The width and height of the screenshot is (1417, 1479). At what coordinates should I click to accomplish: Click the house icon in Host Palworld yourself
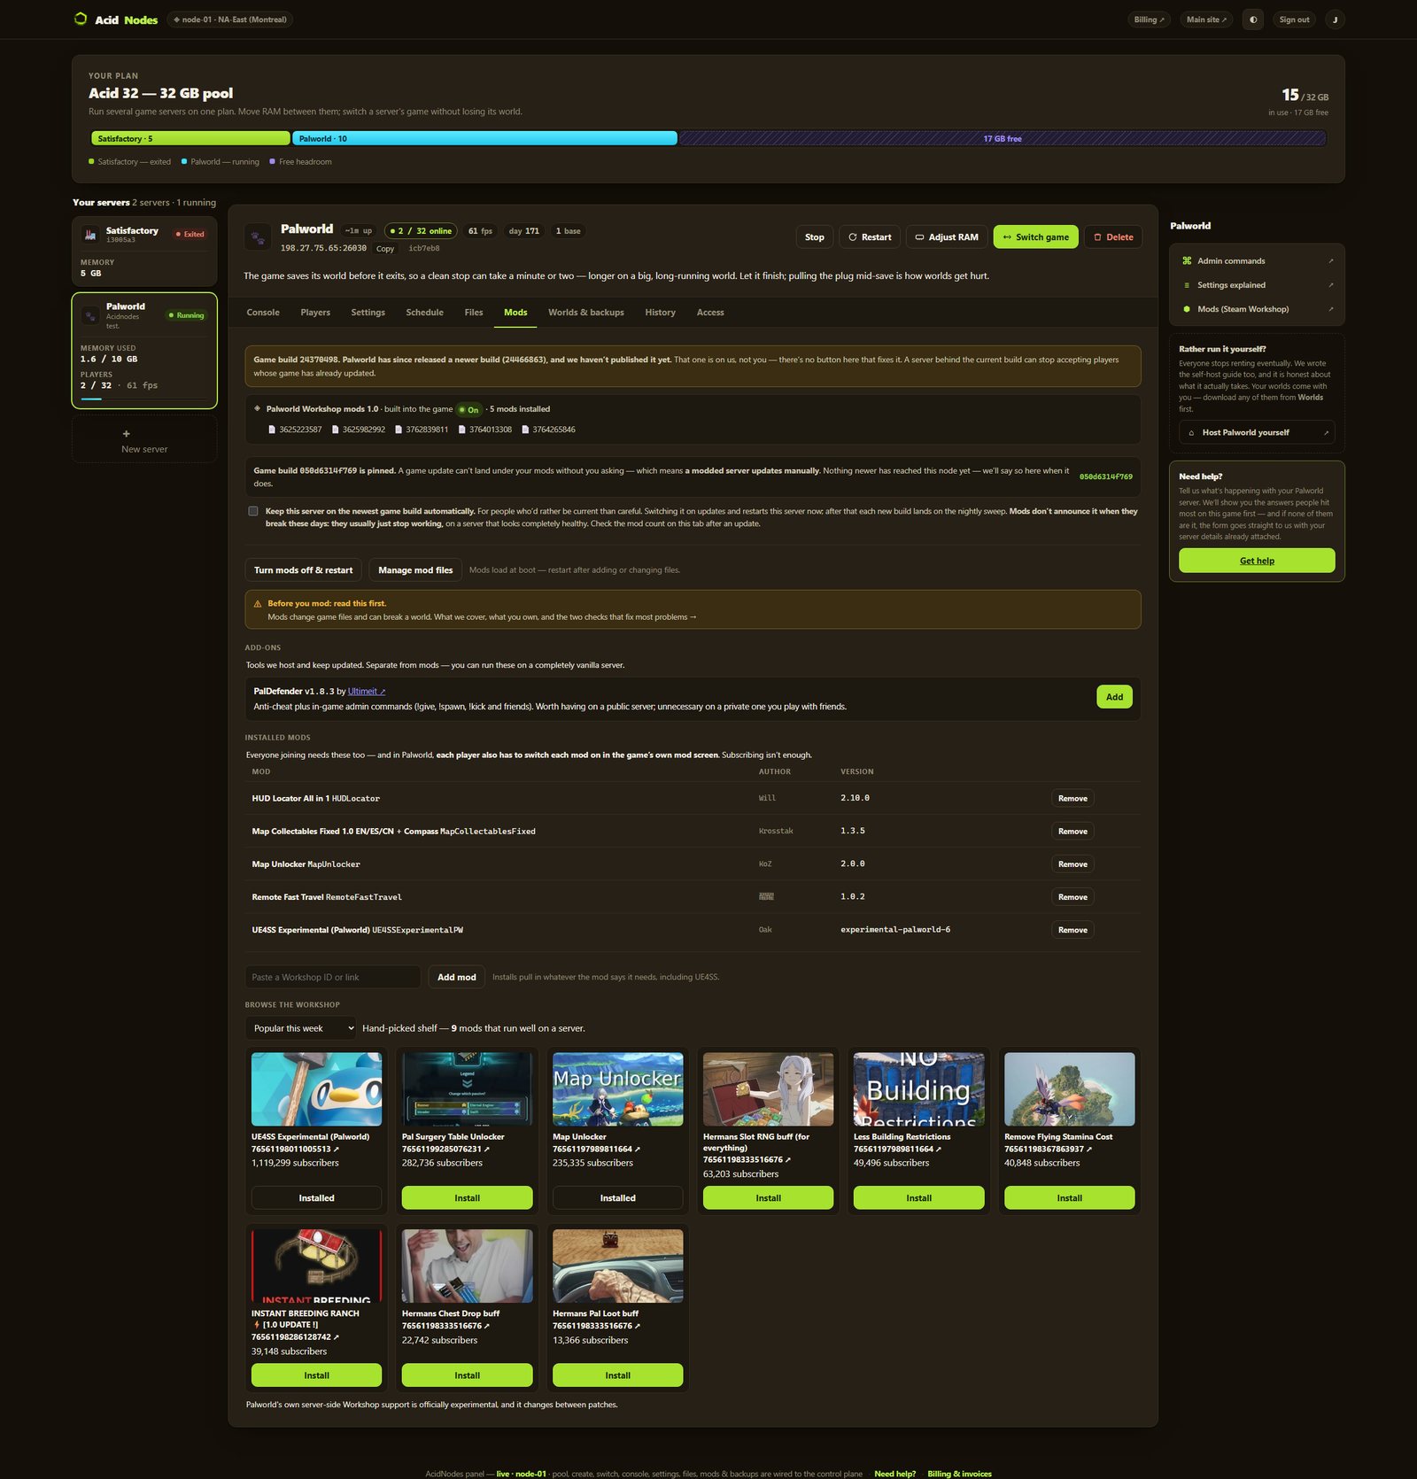[x=1191, y=433]
